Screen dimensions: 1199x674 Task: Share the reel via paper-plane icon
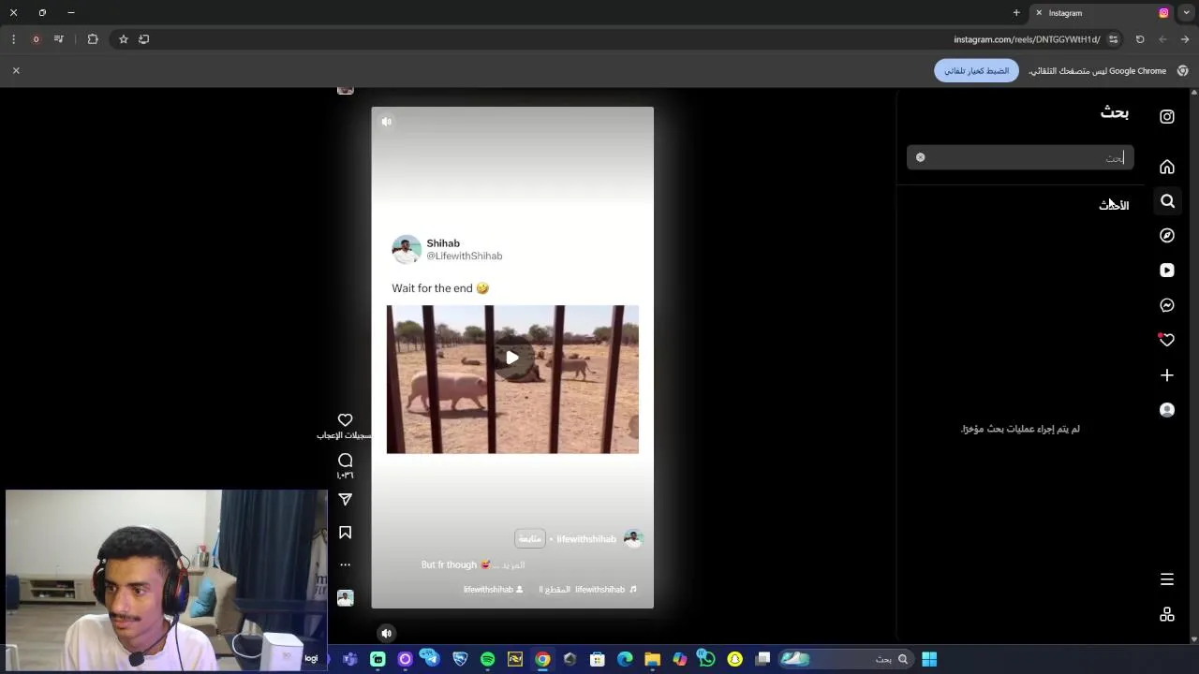(346, 500)
